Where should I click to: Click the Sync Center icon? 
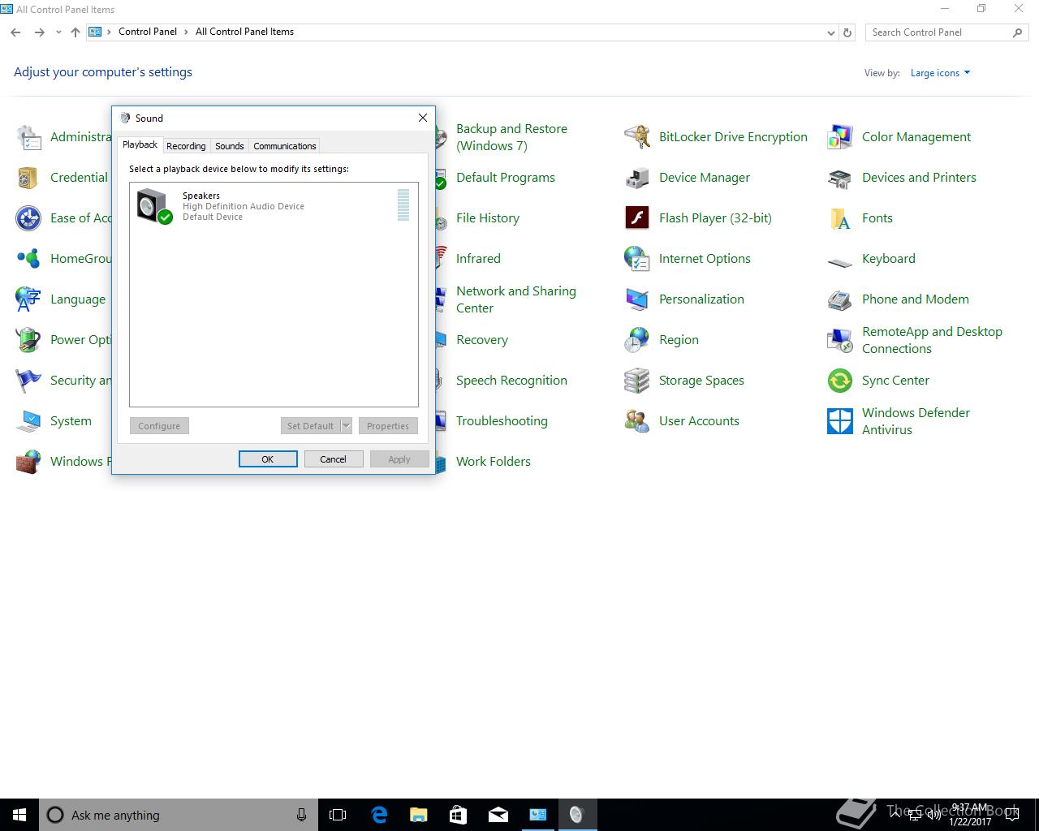[x=840, y=381]
